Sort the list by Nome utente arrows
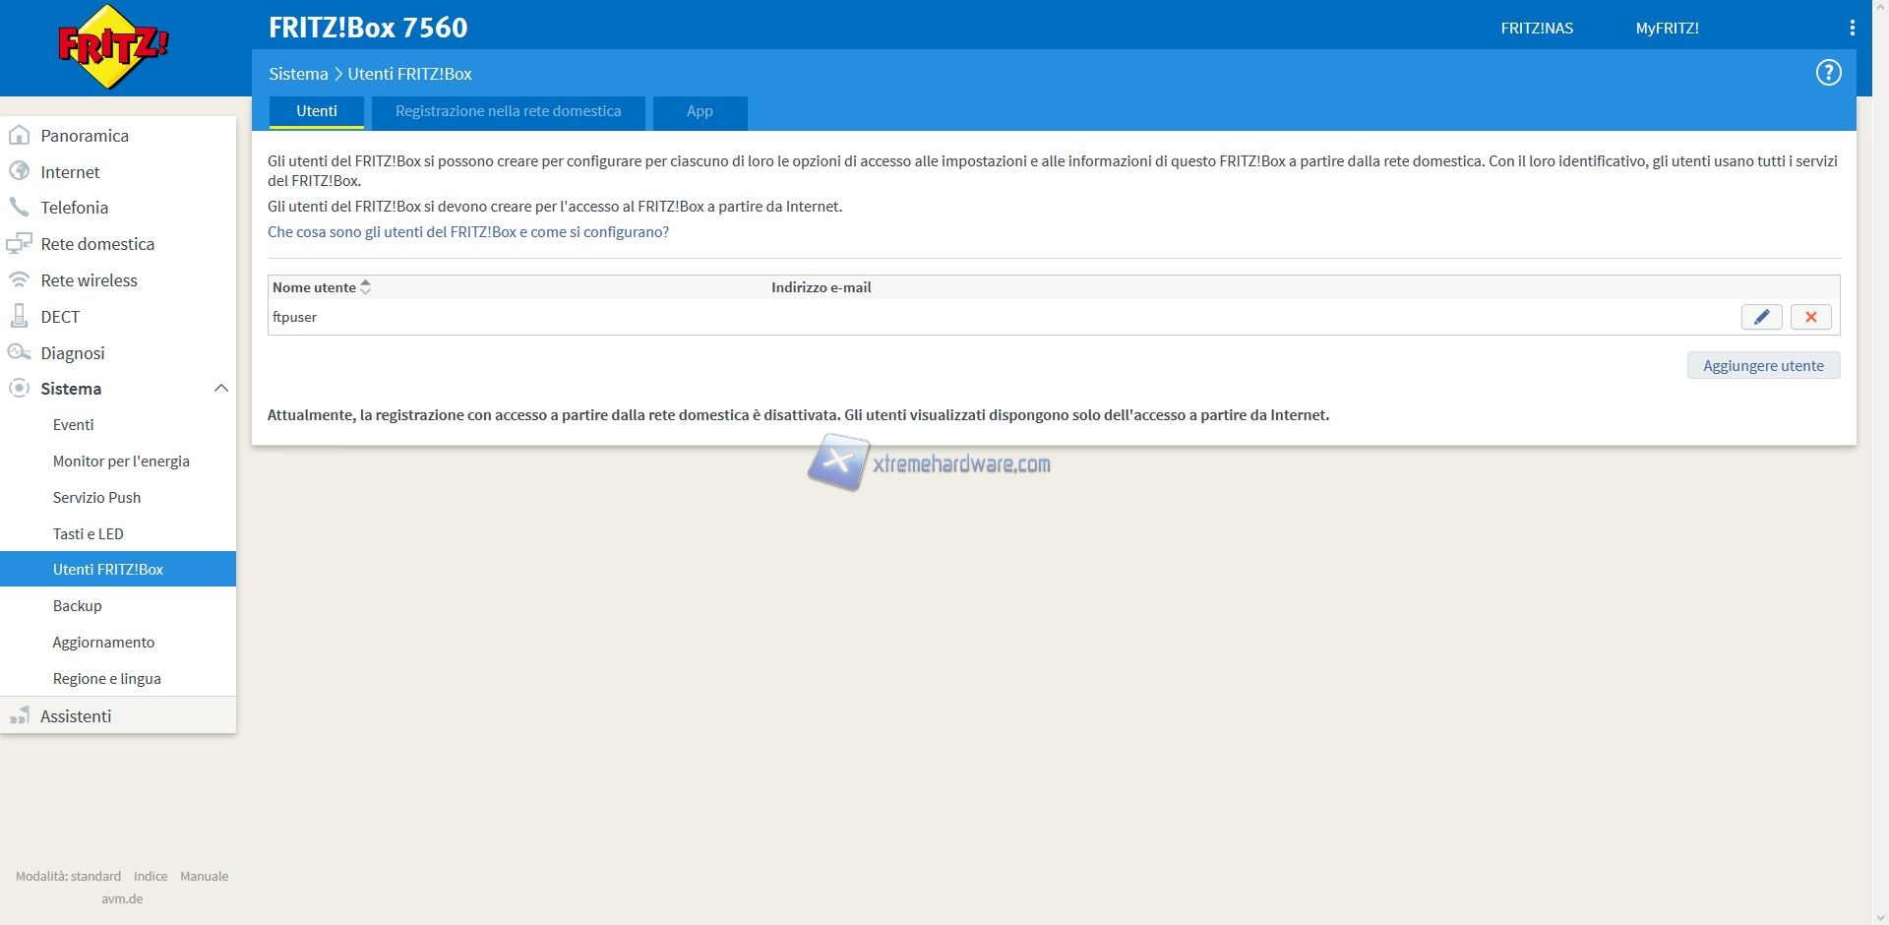 (x=365, y=287)
